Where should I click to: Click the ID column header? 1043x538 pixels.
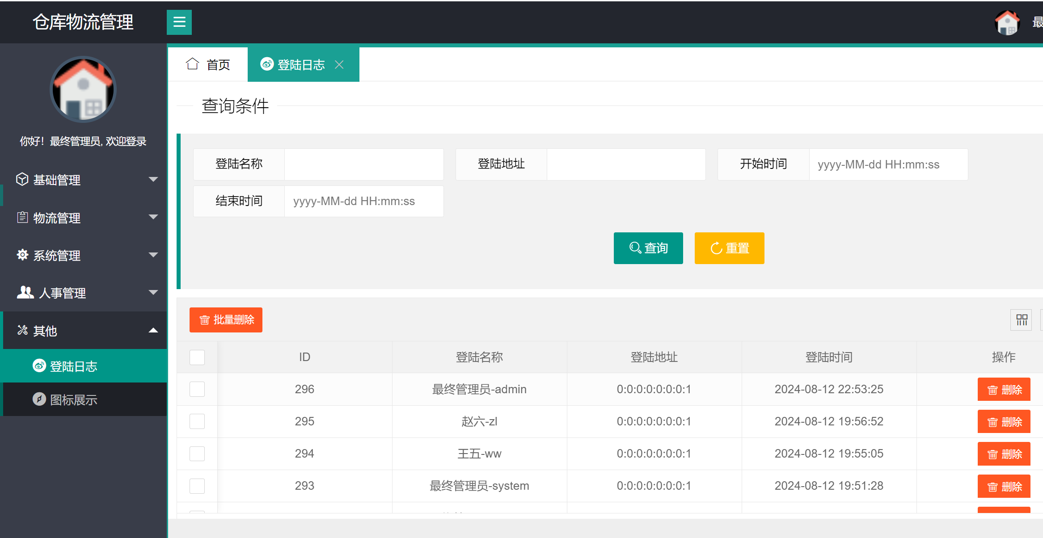[304, 357]
